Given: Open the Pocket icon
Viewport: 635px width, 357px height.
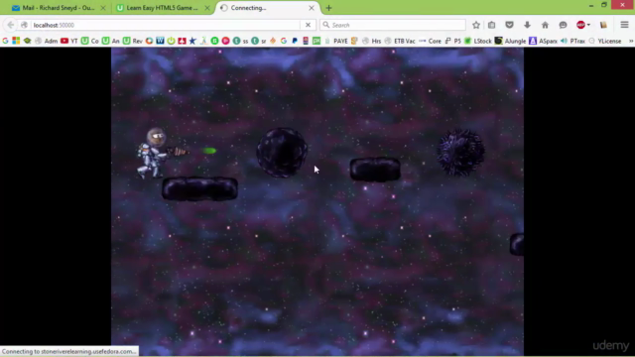Looking at the screenshot, I should click(509, 25).
